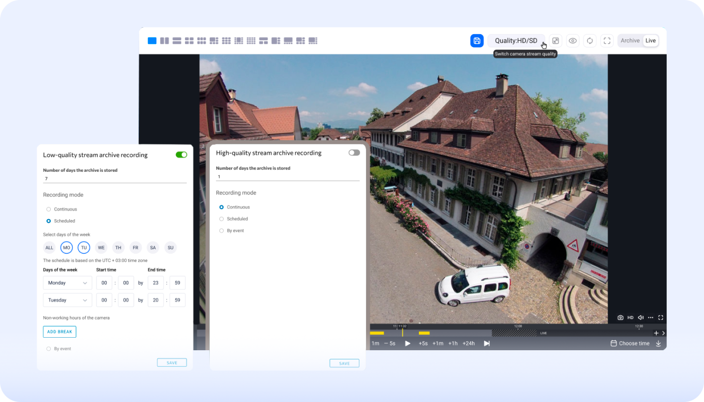Select the FR day chip
This screenshot has width=704, height=402.
tap(136, 247)
